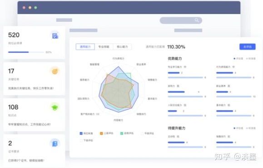Image resolution: width=263 pixels, height=168 pixels.
Task: Uncheck the orange 上级评估 legend checkbox
Action: pyautogui.click(x=101, y=133)
